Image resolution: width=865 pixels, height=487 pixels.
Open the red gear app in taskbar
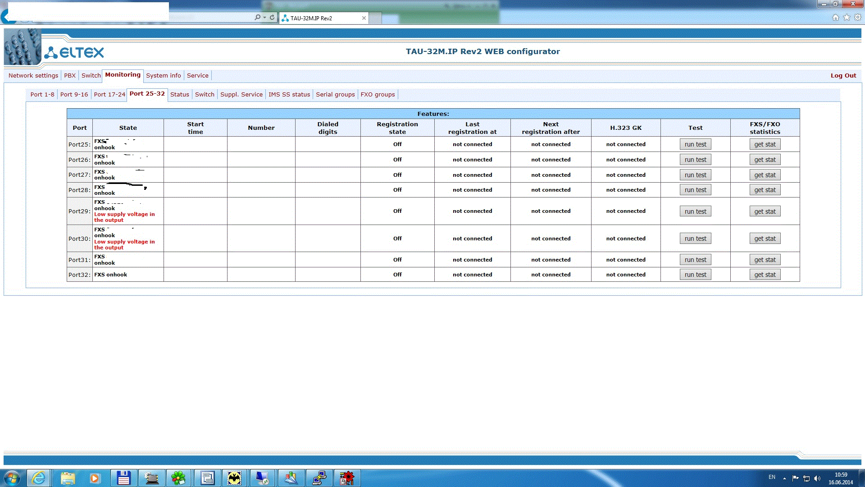click(347, 478)
